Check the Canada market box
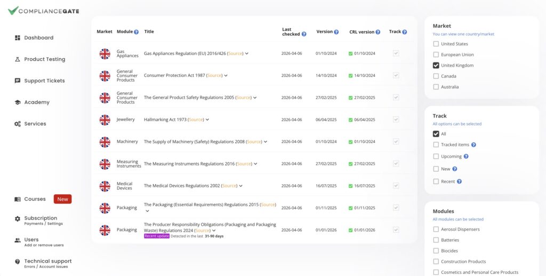 (436, 76)
